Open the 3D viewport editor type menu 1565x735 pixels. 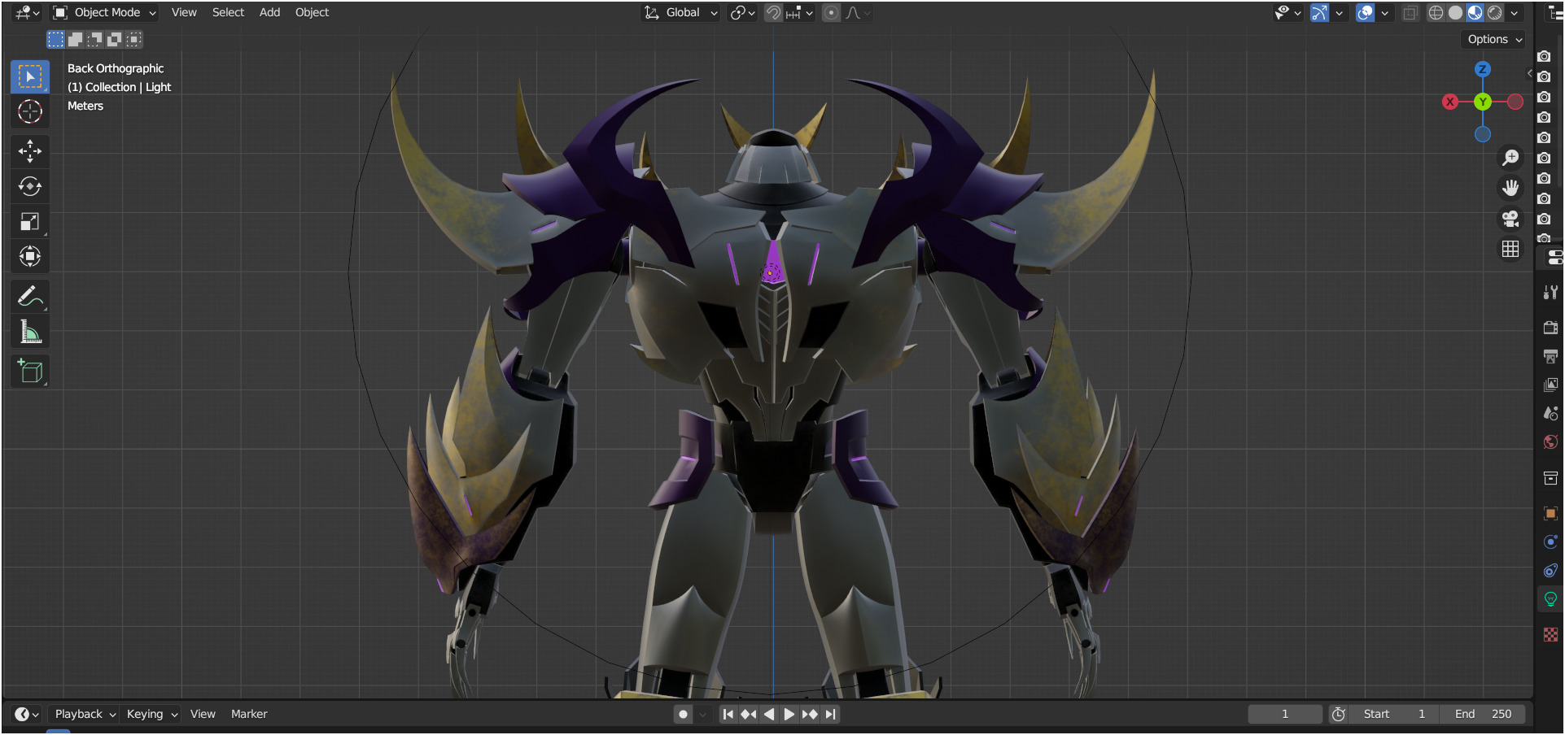(x=27, y=12)
